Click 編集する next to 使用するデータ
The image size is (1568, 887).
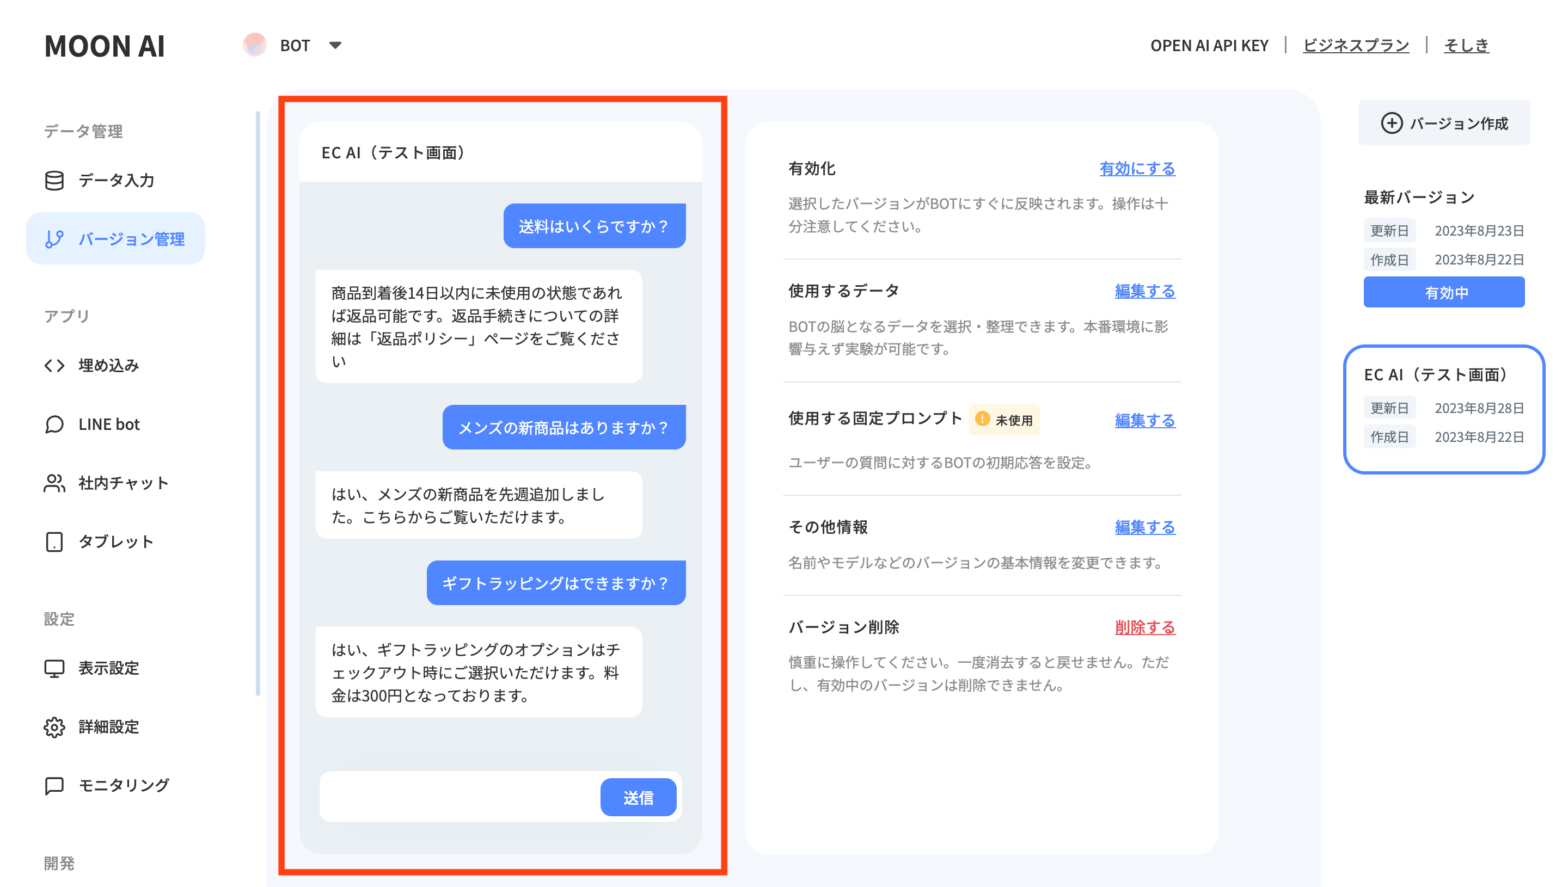(x=1144, y=291)
